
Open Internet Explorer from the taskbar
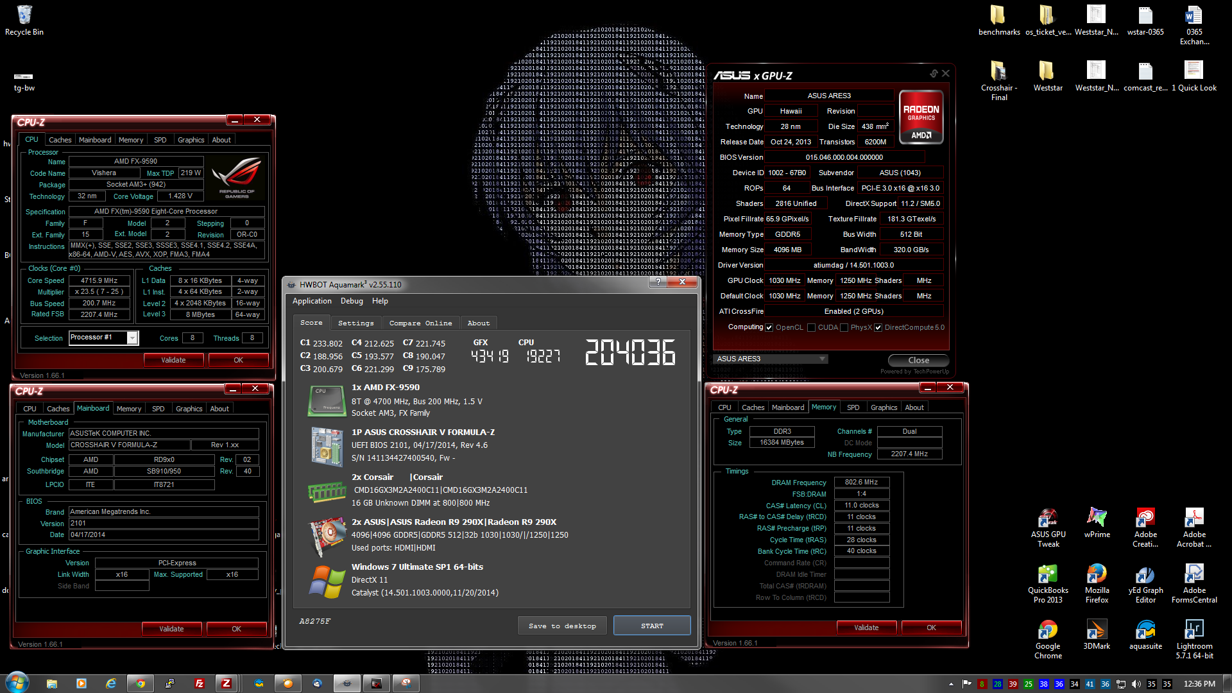(x=111, y=683)
